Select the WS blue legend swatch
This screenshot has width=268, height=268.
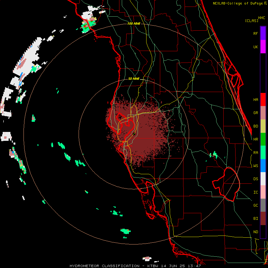point(263,166)
